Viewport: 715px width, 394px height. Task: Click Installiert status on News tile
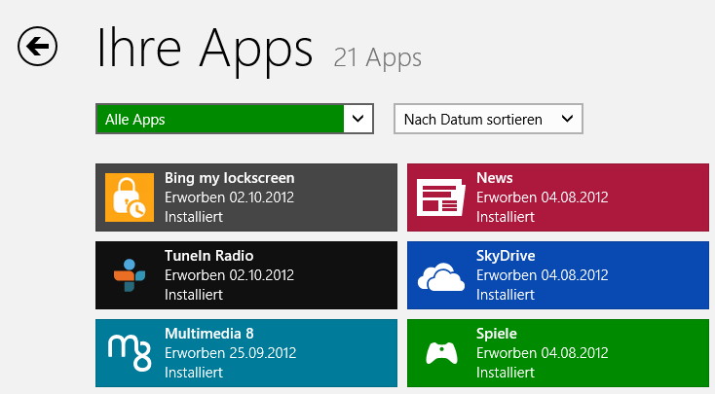click(506, 217)
